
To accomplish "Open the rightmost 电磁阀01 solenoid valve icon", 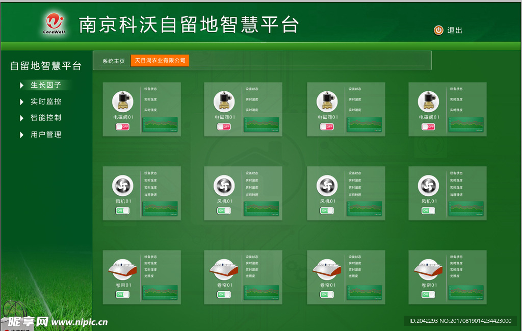I will coord(428,100).
